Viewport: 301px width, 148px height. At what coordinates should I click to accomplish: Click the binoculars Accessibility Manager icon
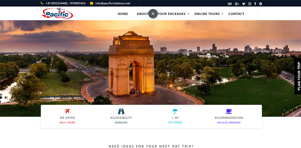[x=121, y=111]
